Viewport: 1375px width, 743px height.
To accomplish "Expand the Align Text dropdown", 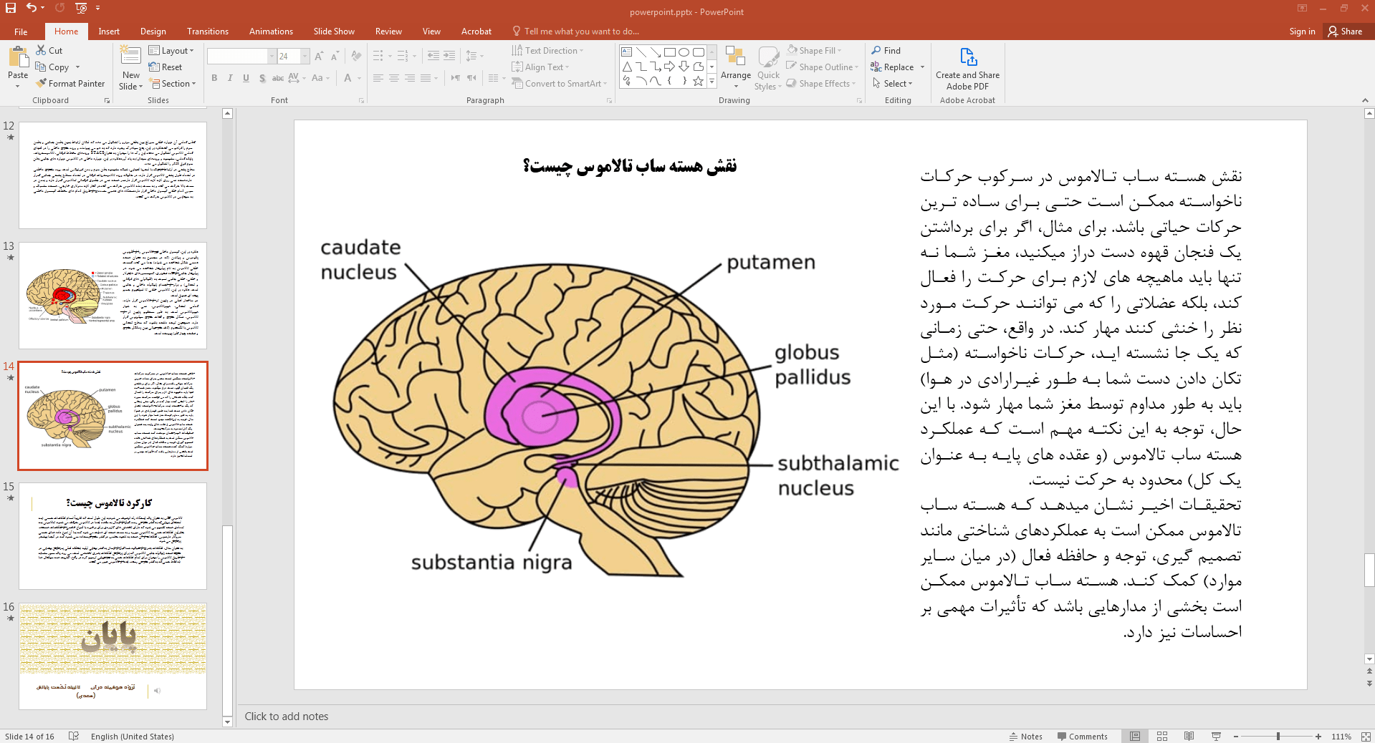I will tap(540, 67).
